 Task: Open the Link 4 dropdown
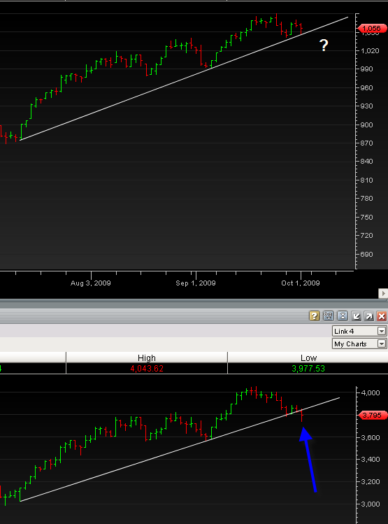(359, 331)
